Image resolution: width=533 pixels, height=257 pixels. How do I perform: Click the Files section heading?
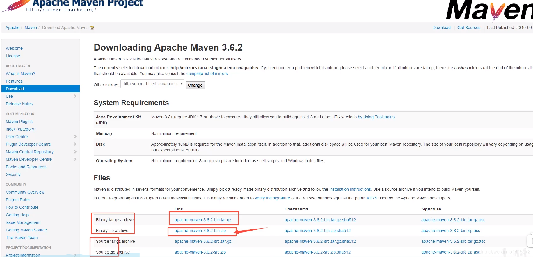point(102,178)
